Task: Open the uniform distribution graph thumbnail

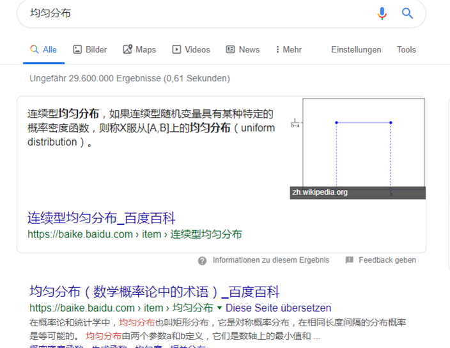Action: tap(358, 149)
